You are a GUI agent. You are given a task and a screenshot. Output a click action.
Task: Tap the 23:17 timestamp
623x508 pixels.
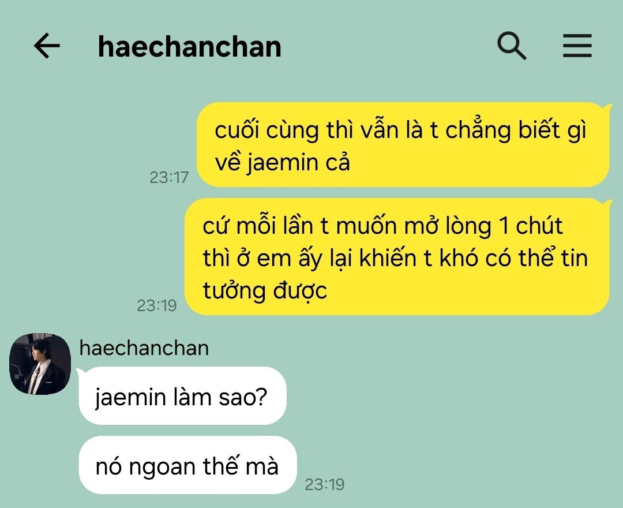[x=169, y=177]
